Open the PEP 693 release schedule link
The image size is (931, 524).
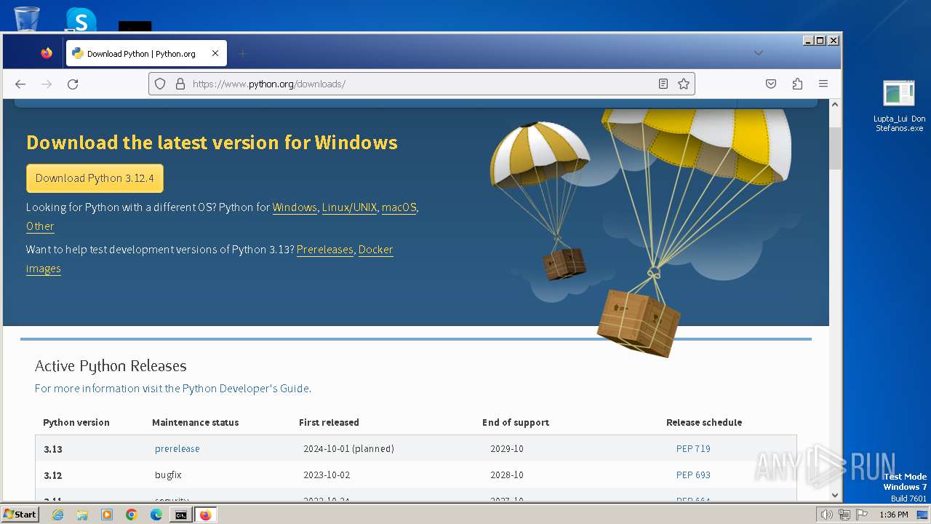pos(693,475)
